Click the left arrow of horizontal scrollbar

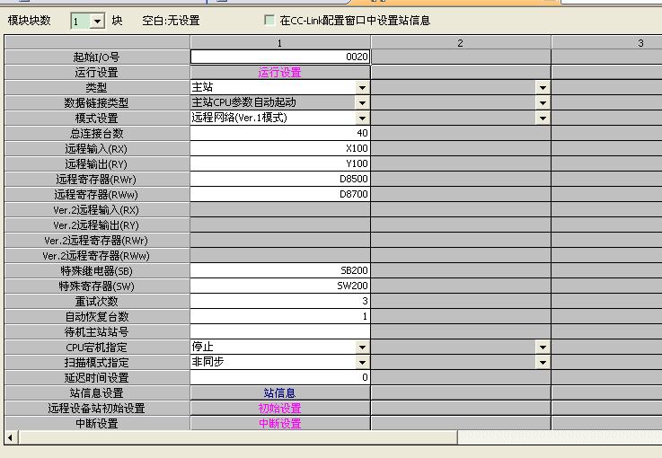click(x=10, y=437)
